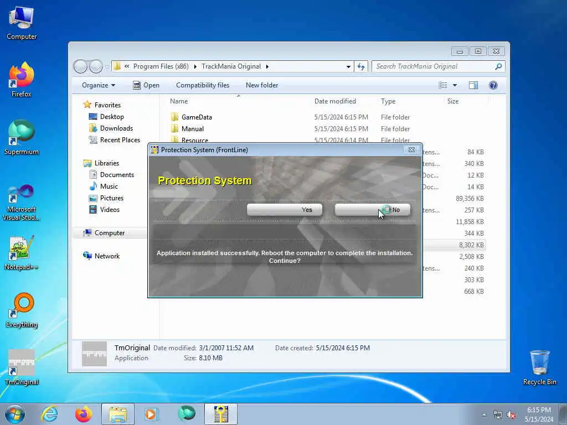Click the Explorer help icon
Screen dimensions: 567x425
point(493,85)
